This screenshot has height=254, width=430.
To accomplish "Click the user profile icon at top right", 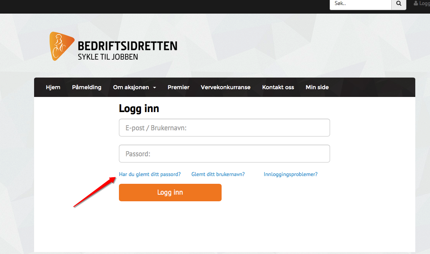I will pyautogui.click(x=416, y=3).
